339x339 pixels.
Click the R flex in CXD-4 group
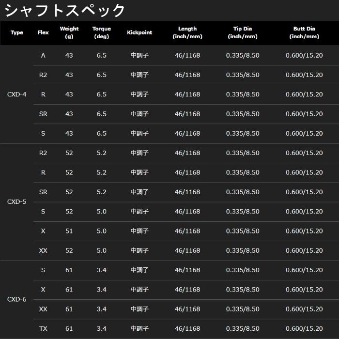(x=43, y=94)
